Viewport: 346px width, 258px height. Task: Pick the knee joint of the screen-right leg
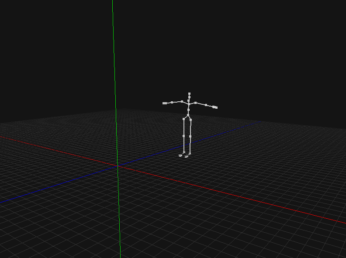(190, 137)
